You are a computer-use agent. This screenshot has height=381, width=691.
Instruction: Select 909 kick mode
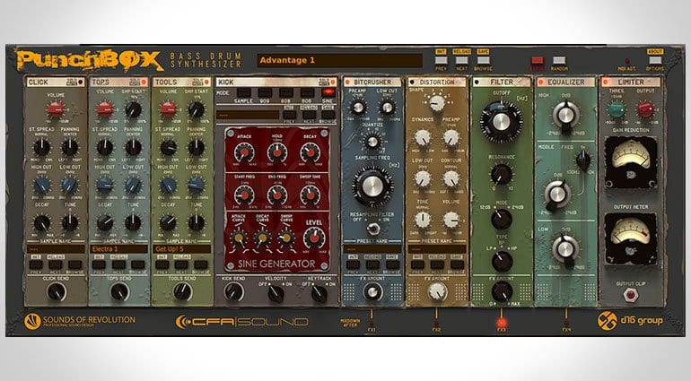tap(265, 92)
